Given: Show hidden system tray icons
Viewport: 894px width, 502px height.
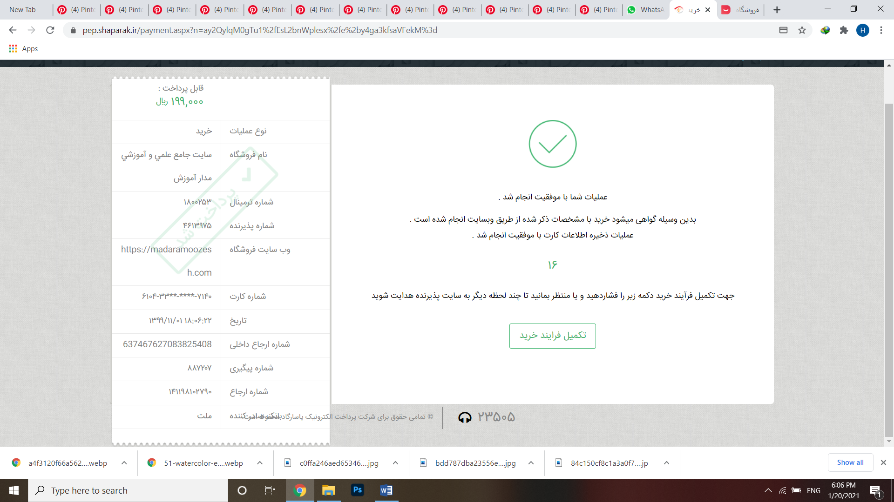Looking at the screenshot, I should click(x=768, y=490).
